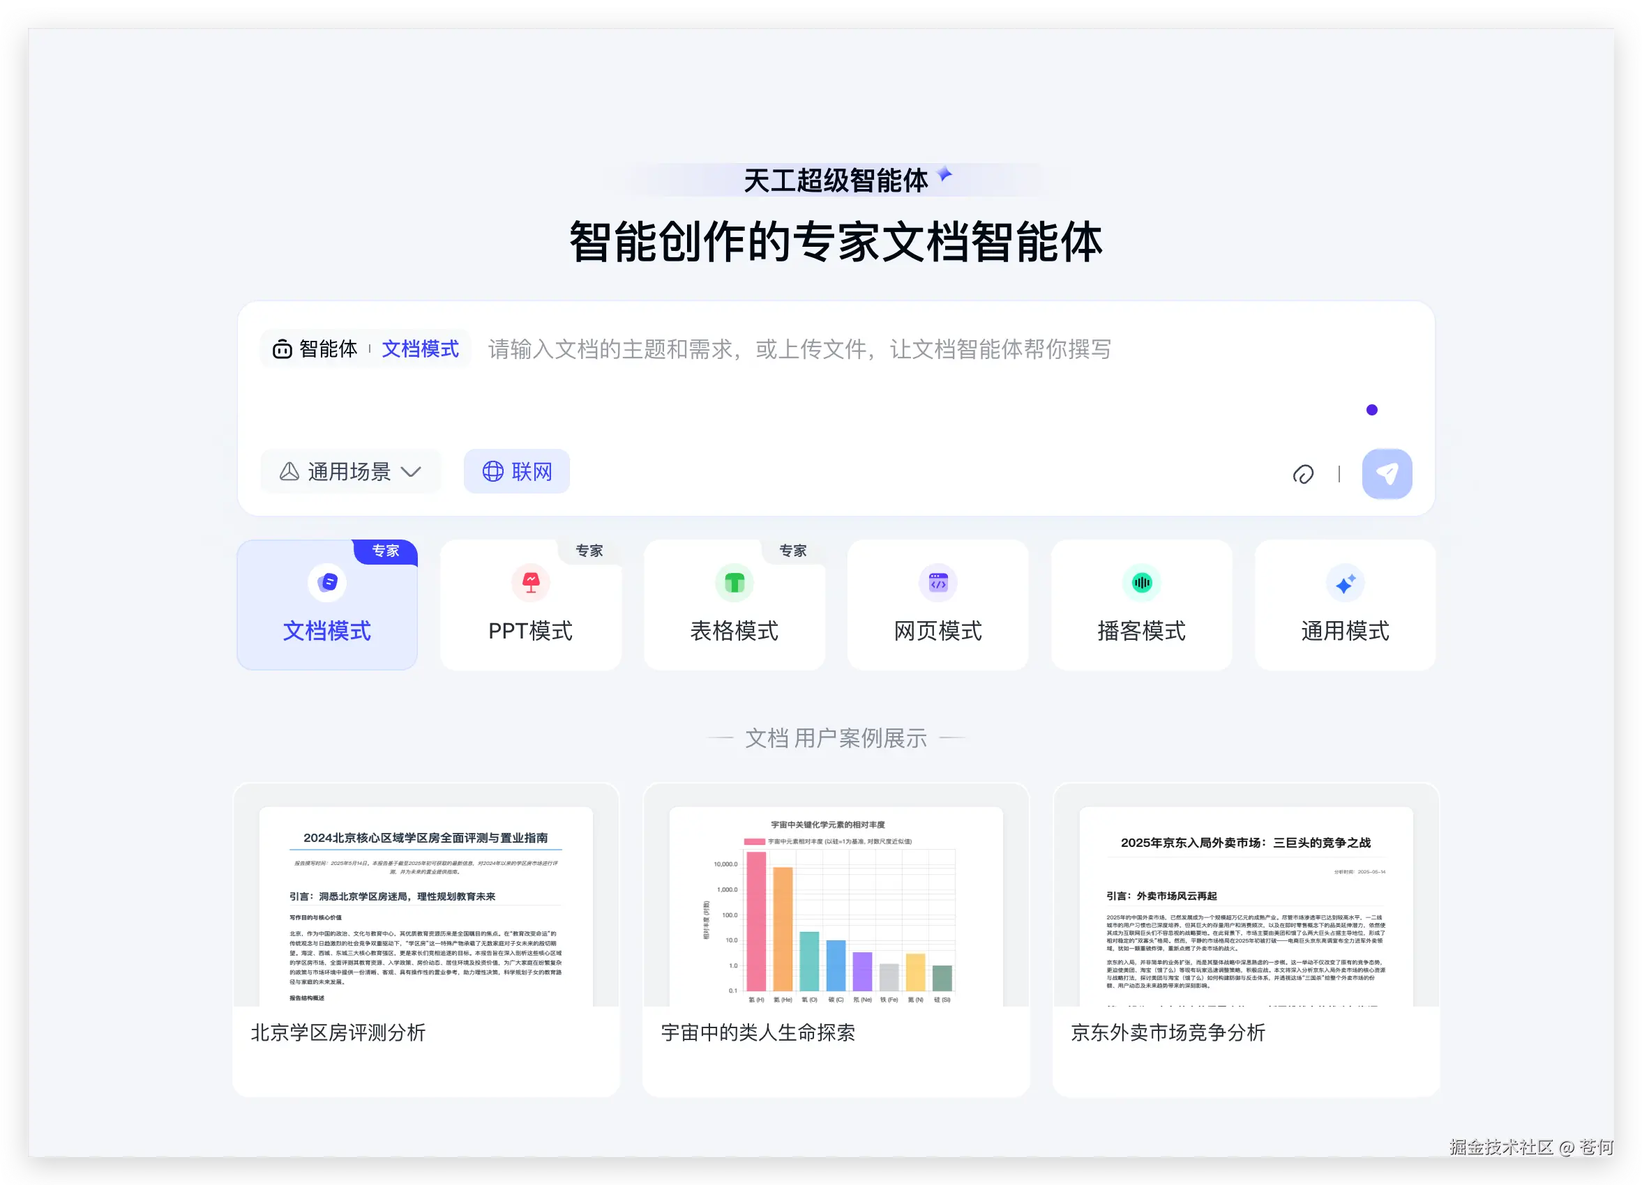
Task: Open 北京学区房评测分析 case thumbnail
Action: point(425,905)
